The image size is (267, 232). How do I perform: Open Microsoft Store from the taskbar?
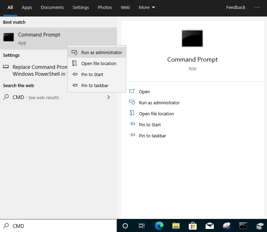click(193, 226)
